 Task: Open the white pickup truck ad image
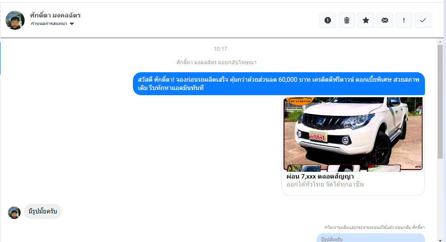click(x=353, y=134)
